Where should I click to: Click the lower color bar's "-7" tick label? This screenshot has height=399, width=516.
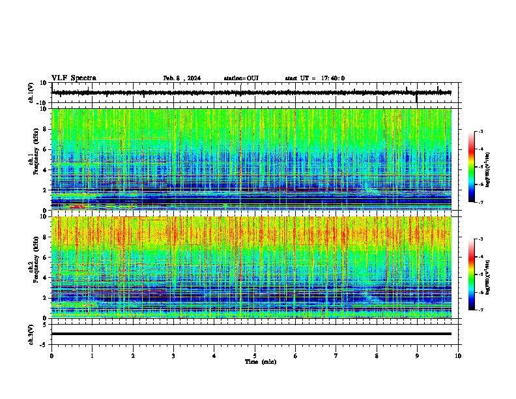[x=480, y=310]
